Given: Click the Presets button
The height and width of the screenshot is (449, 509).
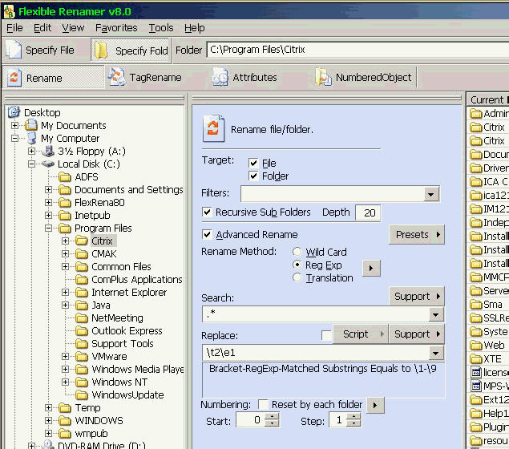Looking at the screenshot, I should point(417,235).
